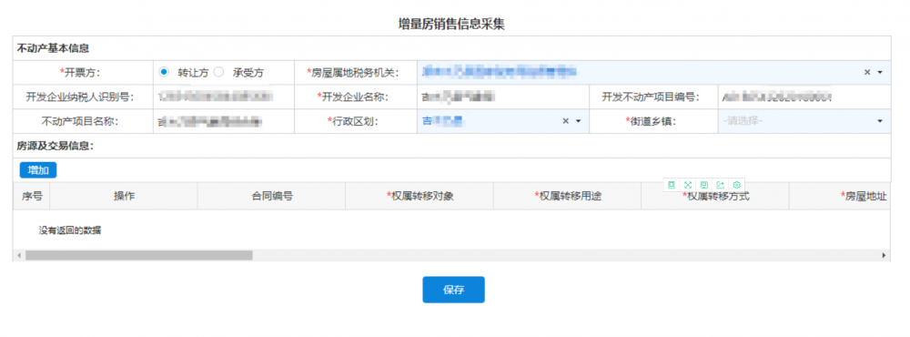910x337 pixels.
Task: Click the 序号 column header
Action: coord(32,197)
